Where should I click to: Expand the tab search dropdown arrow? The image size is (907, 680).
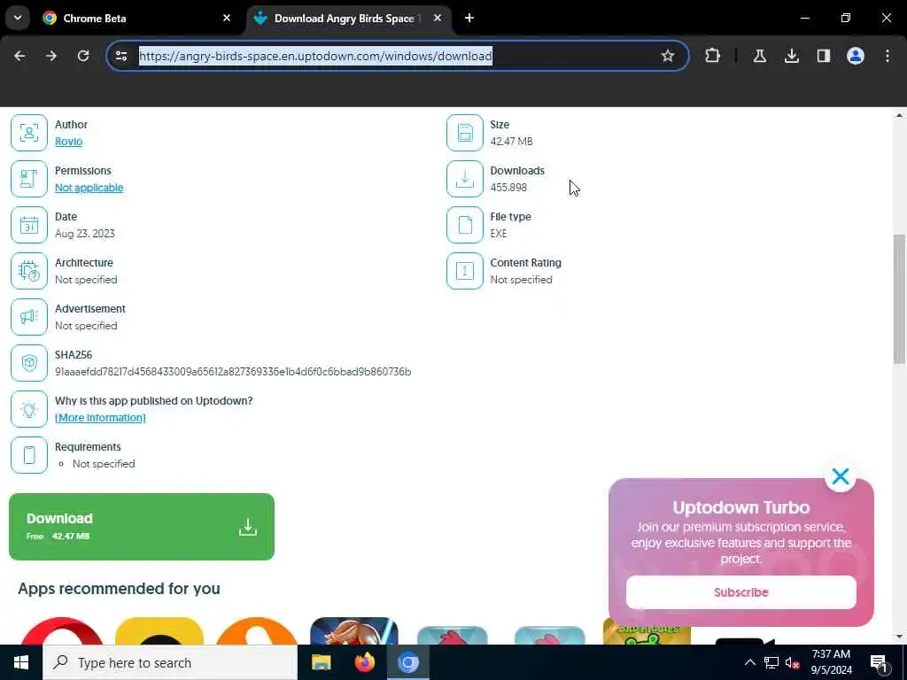click(x=18, y=18)
